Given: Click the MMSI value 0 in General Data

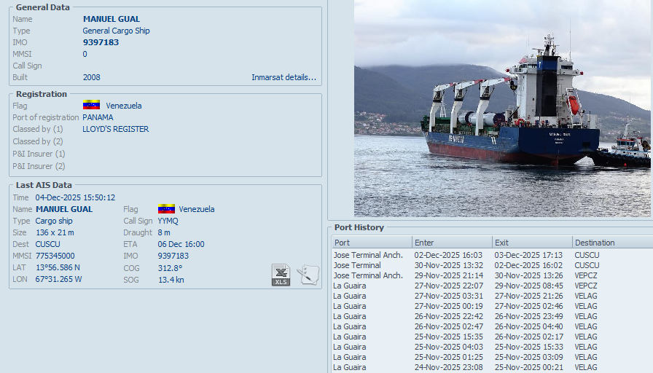Looking at the screenshot, I should (x=85, y=54).
